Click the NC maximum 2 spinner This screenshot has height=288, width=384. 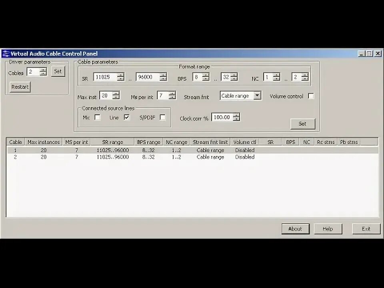point(305,77)
